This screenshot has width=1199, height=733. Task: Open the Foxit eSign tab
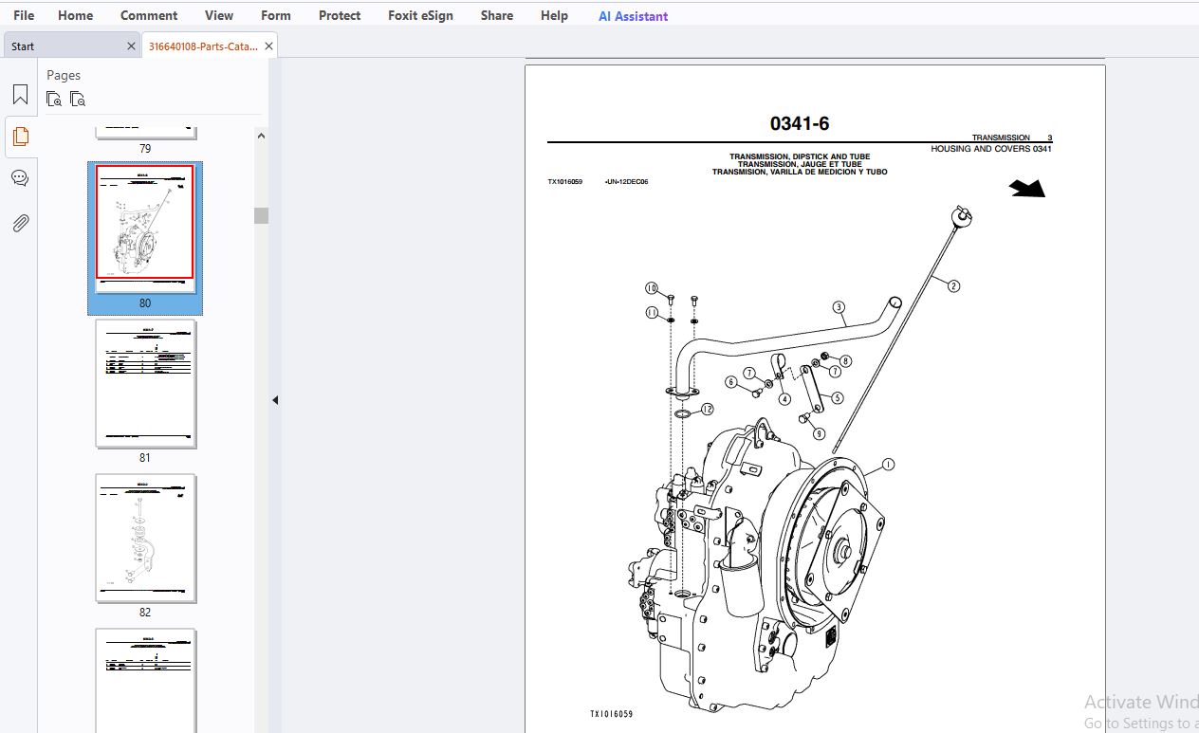coord(420,15)
